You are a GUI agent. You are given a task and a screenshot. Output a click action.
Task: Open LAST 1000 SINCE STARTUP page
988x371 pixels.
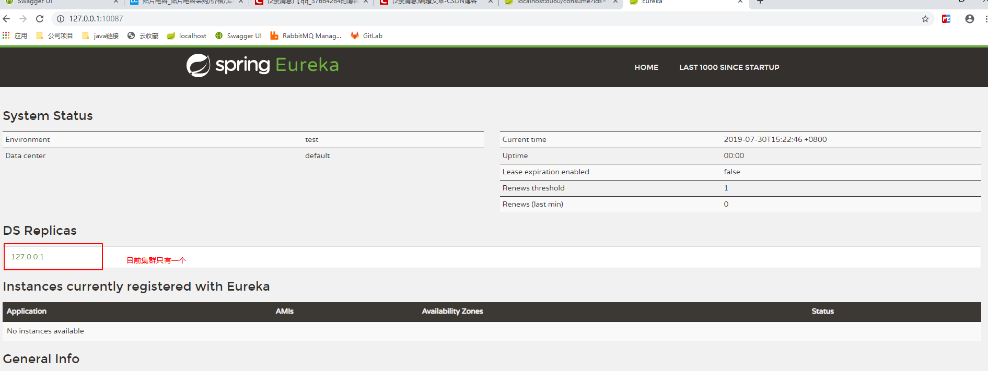click(x=729, y=67)
